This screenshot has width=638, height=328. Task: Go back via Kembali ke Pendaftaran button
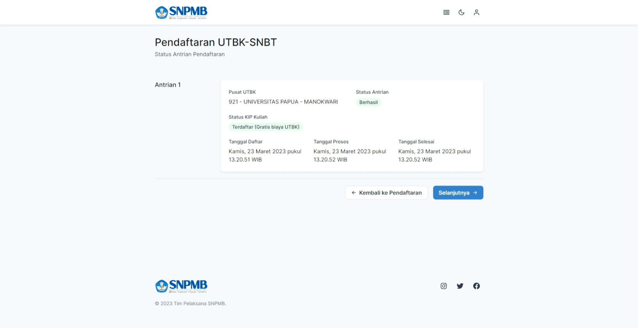(x=386, y=193)
